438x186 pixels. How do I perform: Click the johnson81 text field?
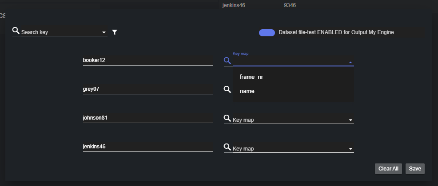pos(147,118)
